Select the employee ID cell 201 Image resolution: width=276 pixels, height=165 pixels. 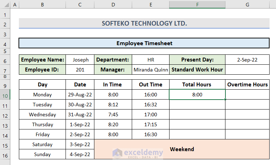[x=80, y=70]
